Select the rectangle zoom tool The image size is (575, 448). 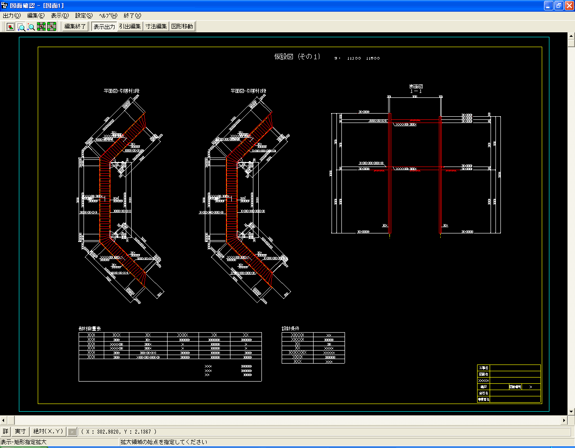21,27
